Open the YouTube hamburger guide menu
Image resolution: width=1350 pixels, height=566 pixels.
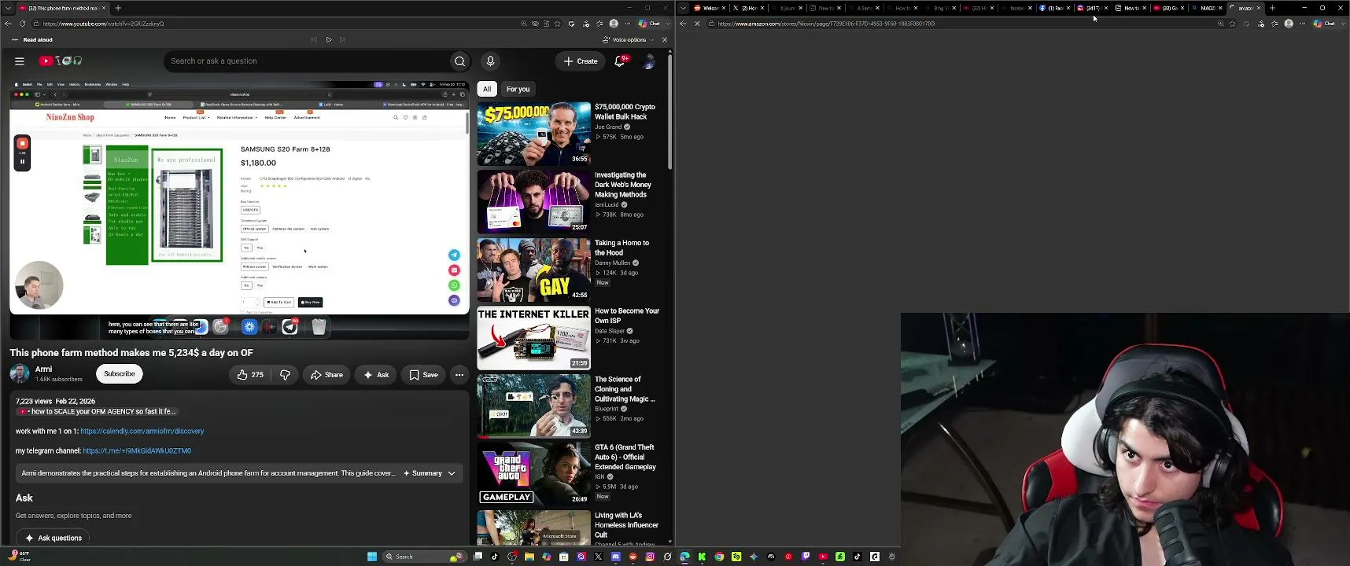point(20,61)
